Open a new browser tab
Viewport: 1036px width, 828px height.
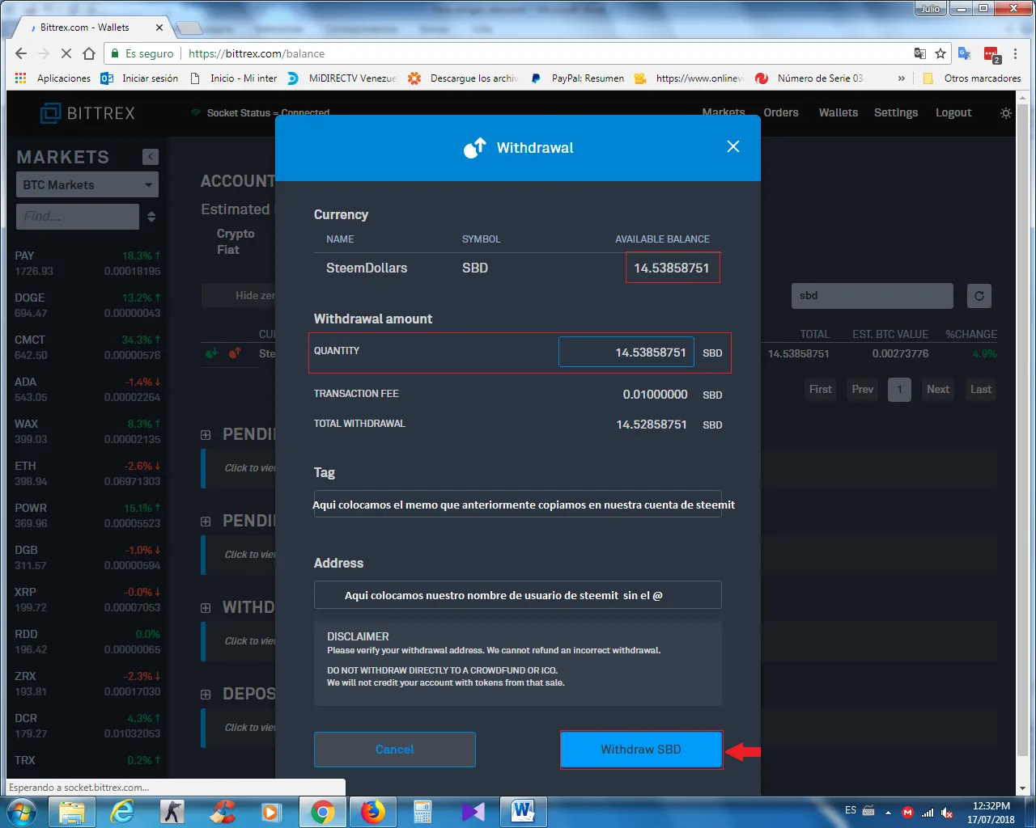189,28
